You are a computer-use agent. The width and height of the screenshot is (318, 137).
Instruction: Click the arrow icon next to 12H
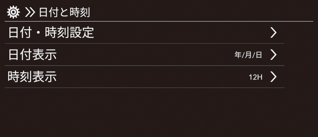pos(273,77)
